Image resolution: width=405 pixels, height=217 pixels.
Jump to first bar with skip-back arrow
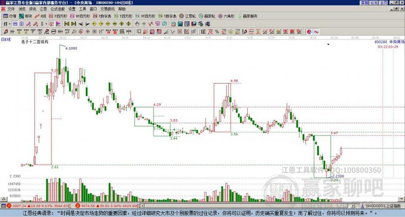point(67,24)
